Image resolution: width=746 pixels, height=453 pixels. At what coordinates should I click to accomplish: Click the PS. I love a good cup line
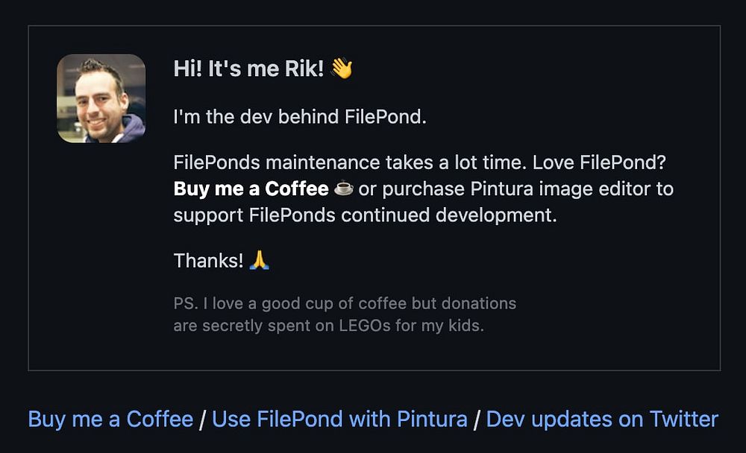tap(345, 303)
